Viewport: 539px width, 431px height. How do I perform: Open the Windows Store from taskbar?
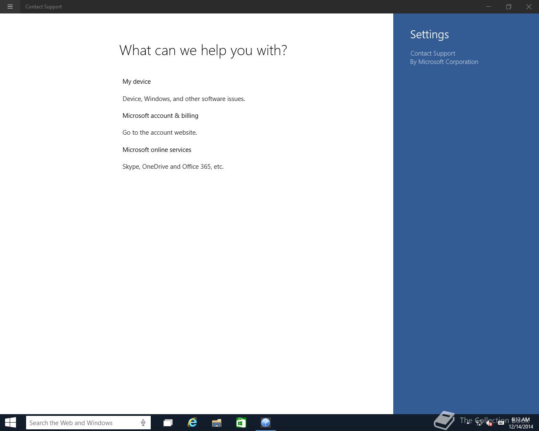[x=241, y=423]
